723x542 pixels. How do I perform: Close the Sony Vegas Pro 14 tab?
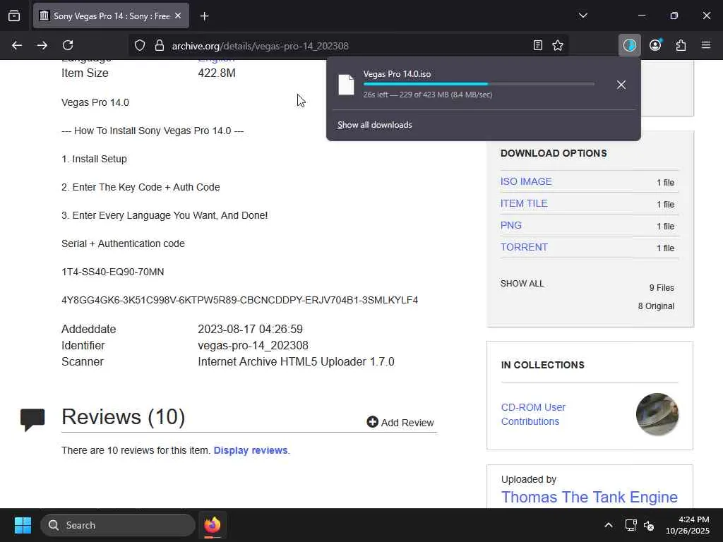click(x=178, y=16)
